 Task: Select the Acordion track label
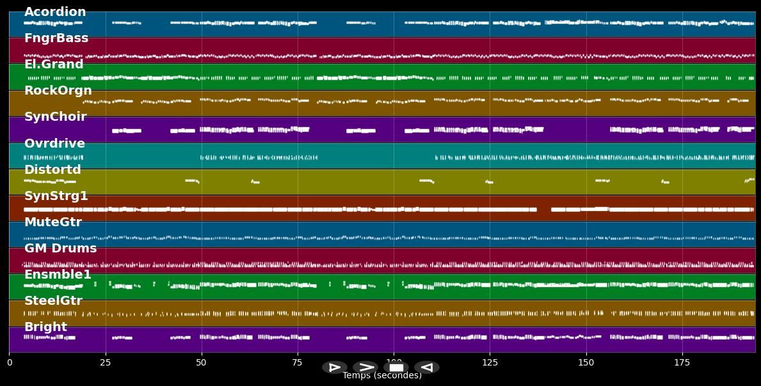pos(55,12)
